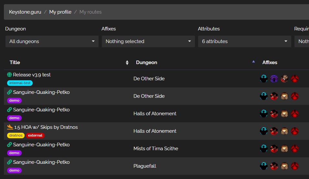Screen dimensions: 309x179
Task: Click the globe icon beside Release v3.9 test
Action: (9, 74)
